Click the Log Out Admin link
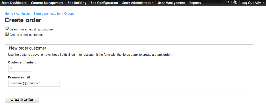Viewport: 266px width, 105px height. pos(253,3)
